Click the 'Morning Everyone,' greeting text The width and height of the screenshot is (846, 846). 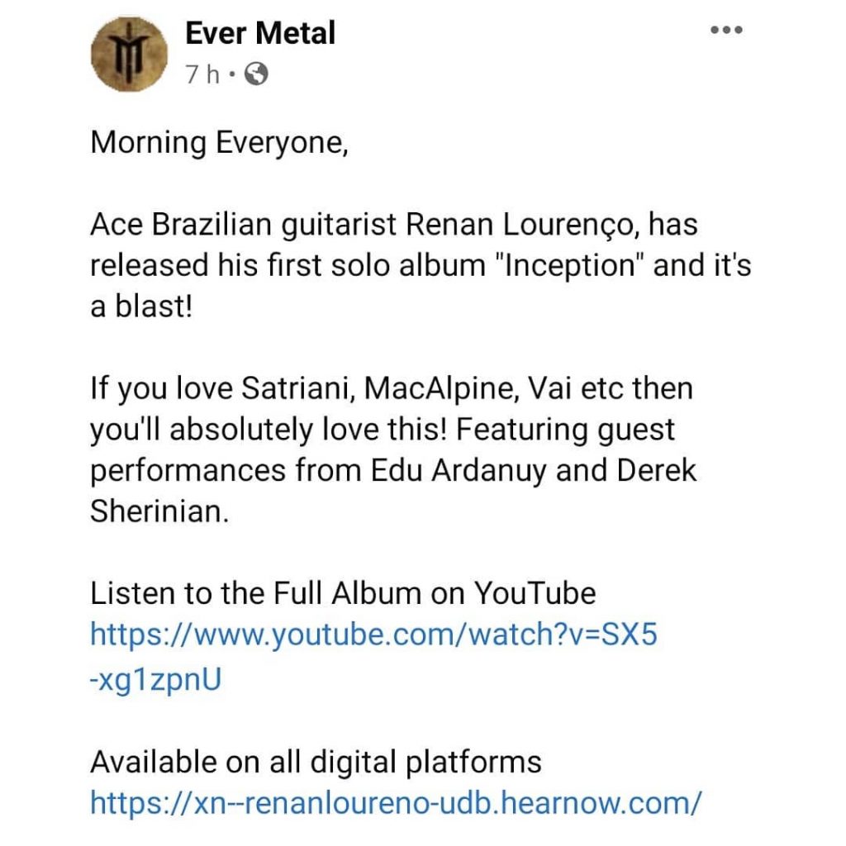(219, 143)
